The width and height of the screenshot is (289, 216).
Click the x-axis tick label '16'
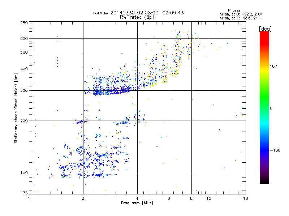pyautogui.click(x=246, y=198)
